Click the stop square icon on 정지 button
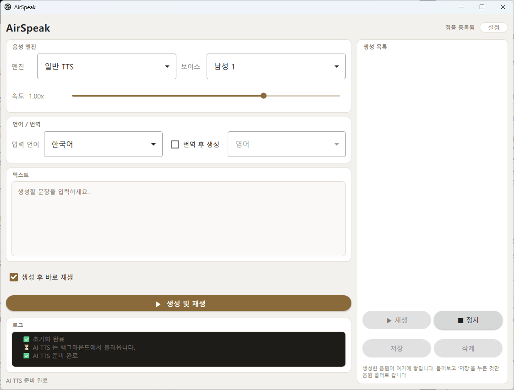The width and height of the screenshot is (514, 390). pos(460,320)
